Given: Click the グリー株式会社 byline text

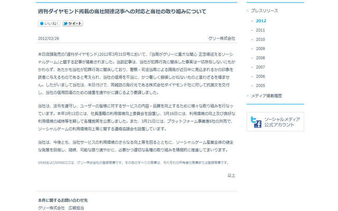Looking at the screenshot, I should 222,39.
